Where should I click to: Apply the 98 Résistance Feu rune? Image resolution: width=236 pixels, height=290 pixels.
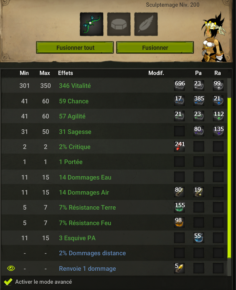(x=180, y=222)
